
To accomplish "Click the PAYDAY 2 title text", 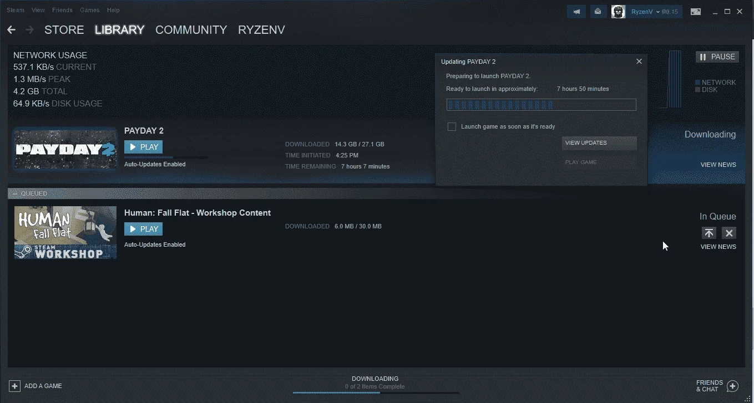I will pos(144,131).
